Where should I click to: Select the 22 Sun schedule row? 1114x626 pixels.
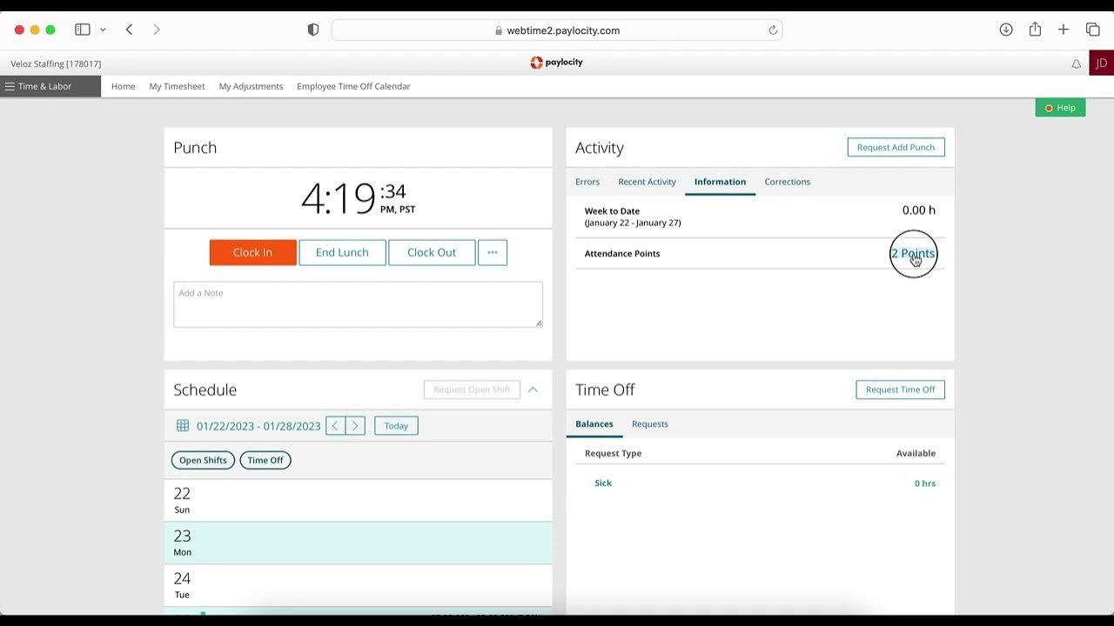358,501
